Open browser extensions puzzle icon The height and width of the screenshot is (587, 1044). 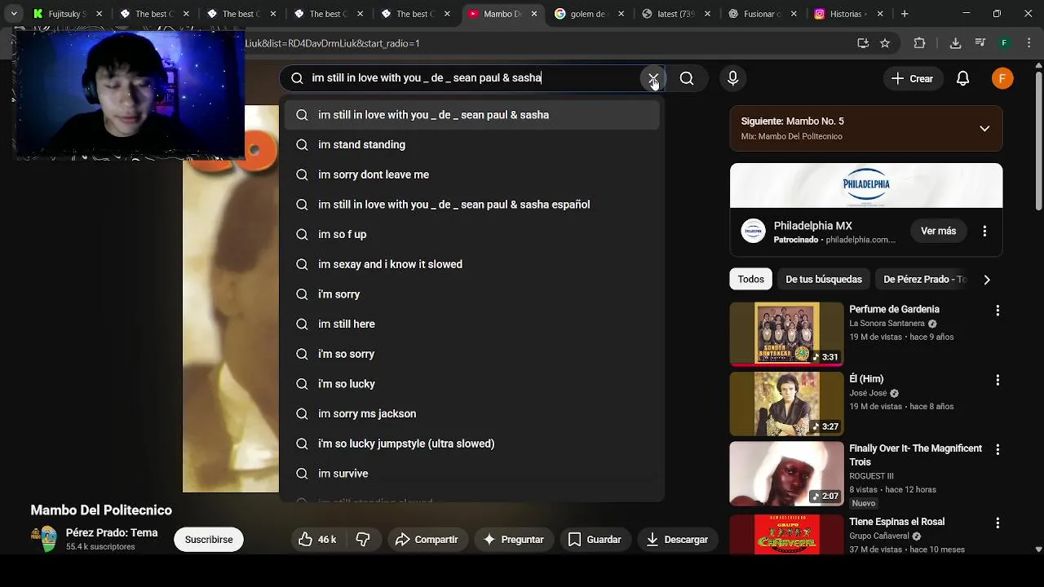(x=919, y=43)
